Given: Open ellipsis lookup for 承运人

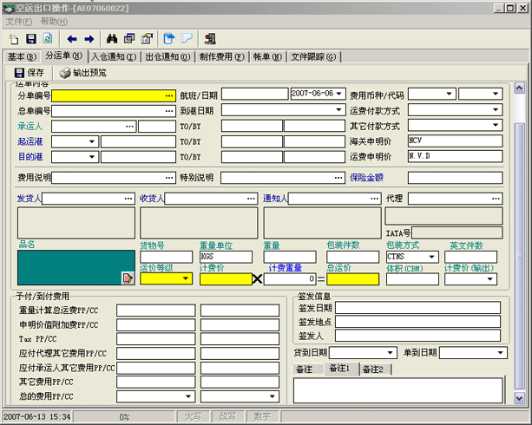Looking at the screenshot, I should pos(129,126).
